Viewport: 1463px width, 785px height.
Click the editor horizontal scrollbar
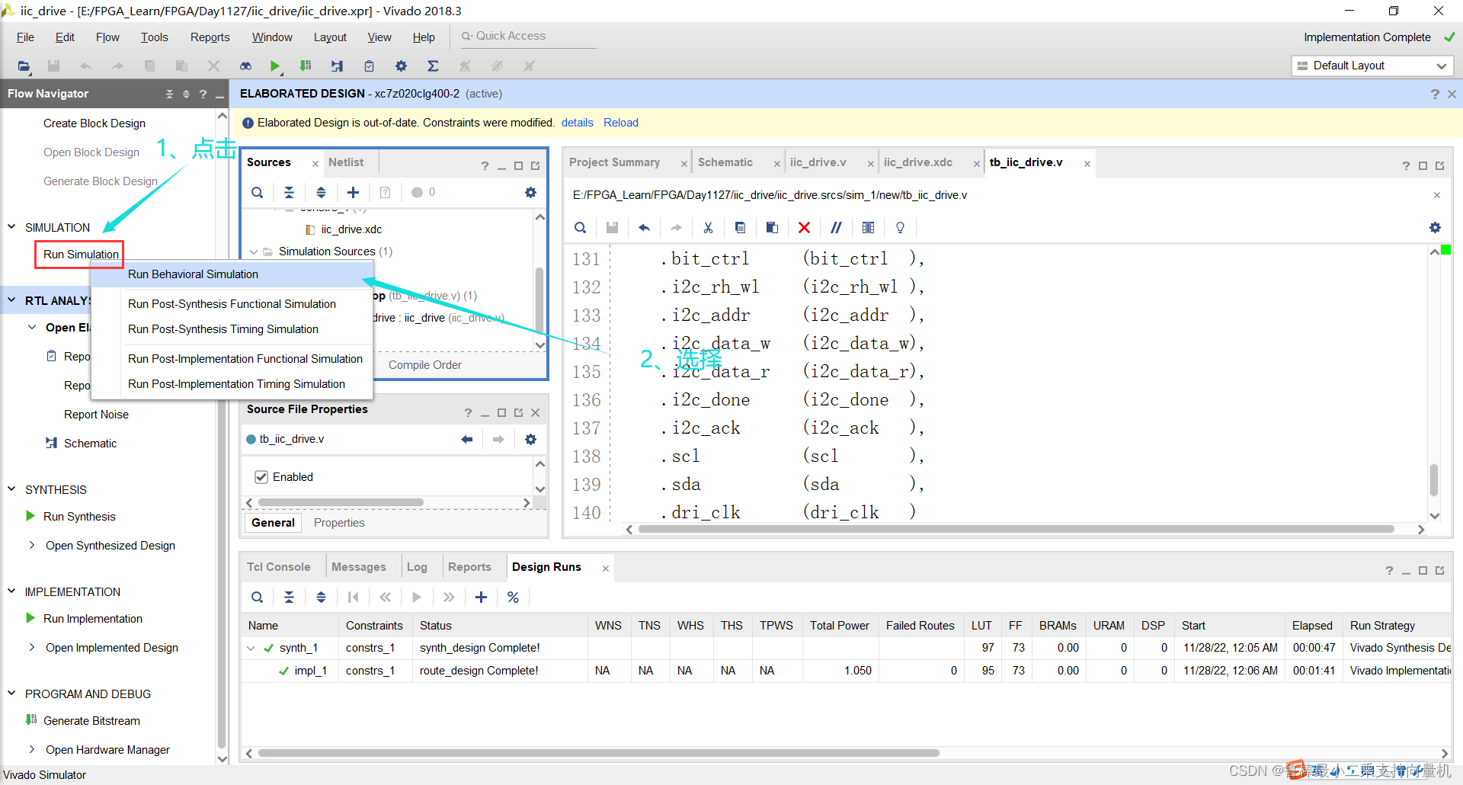[x=1016, y=529]
